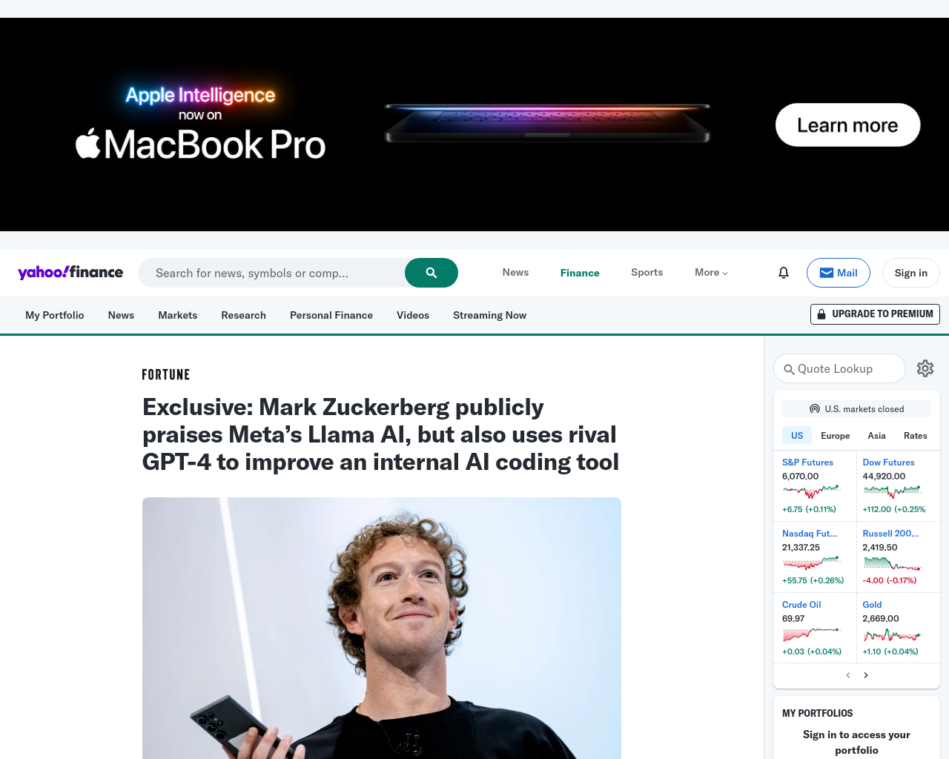This screenshot has height=759, width=949.
Task: Focus the Quote Lookup input field
Action: click(x=839, y=368)
